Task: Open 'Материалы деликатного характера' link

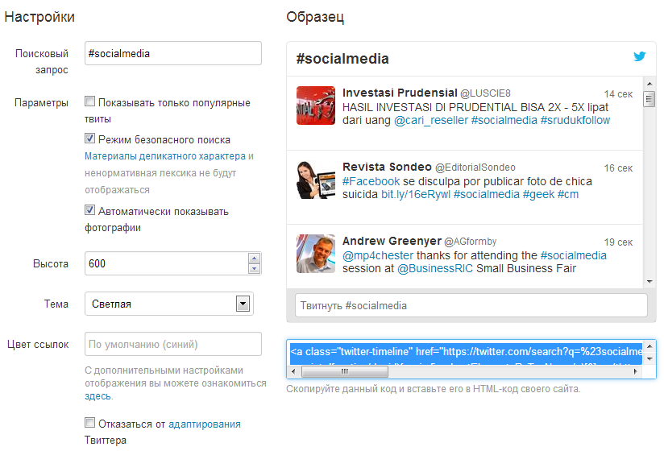Action: 165,156
